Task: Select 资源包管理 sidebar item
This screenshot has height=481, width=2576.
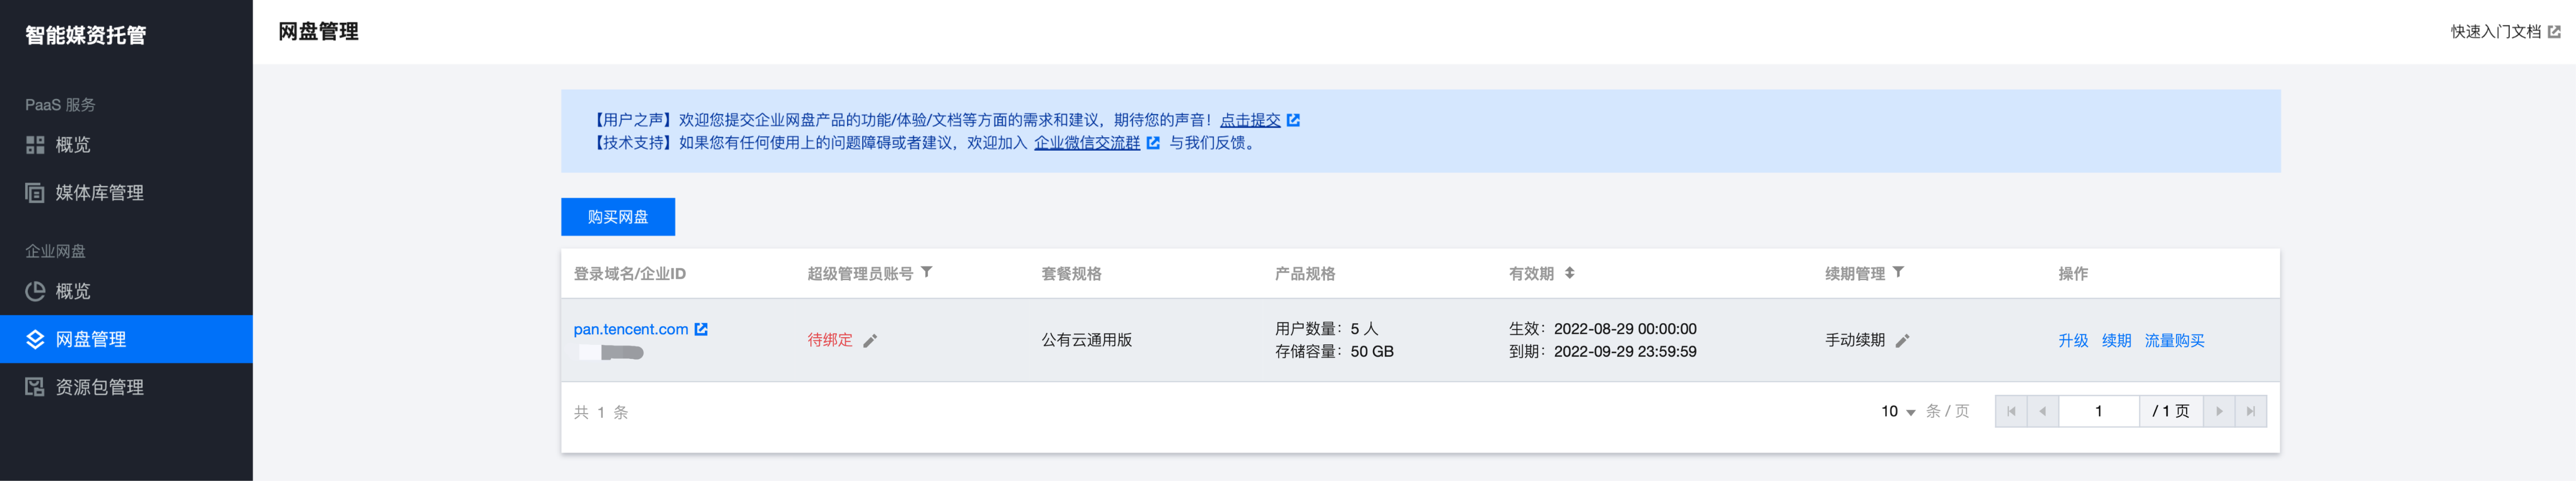Action: pos(126,387)
